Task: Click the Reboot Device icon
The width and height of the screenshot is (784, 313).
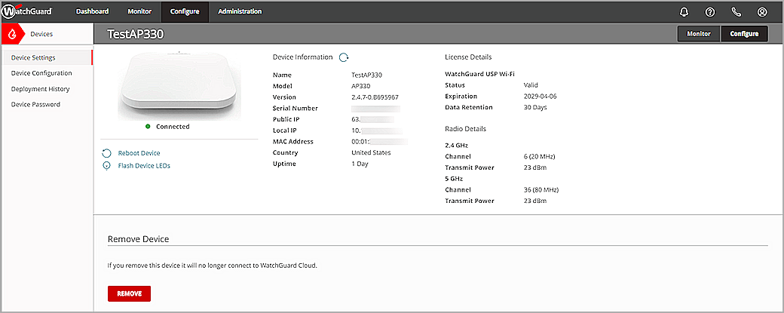Action: (107, 153)
